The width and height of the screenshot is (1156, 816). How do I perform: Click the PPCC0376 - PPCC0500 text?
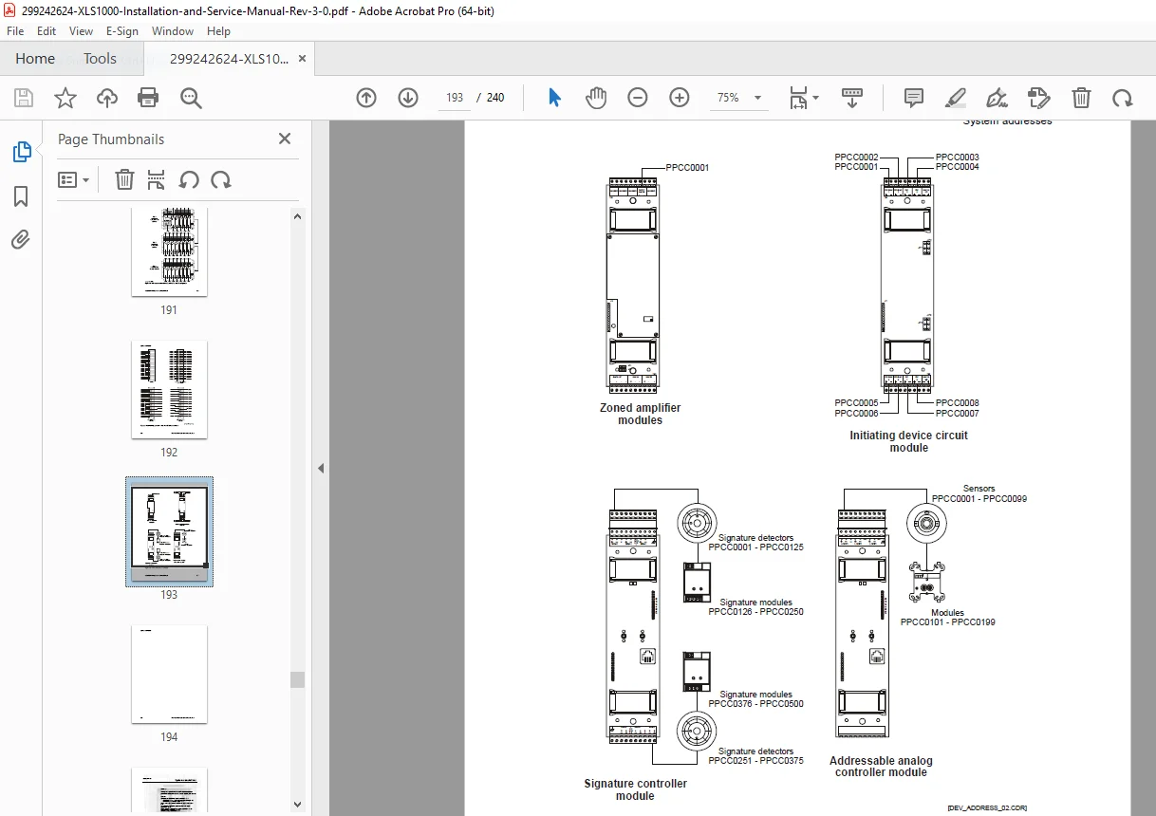[755, 704]
